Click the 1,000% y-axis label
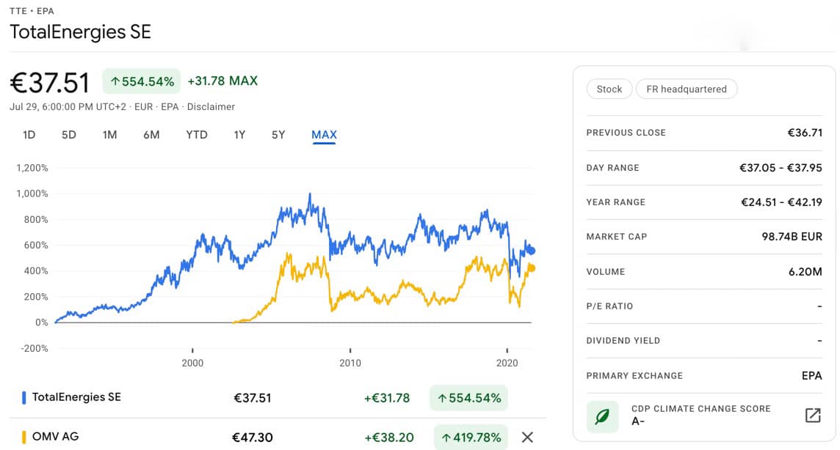This screenshot has height=450, width=840. (32, 193)
